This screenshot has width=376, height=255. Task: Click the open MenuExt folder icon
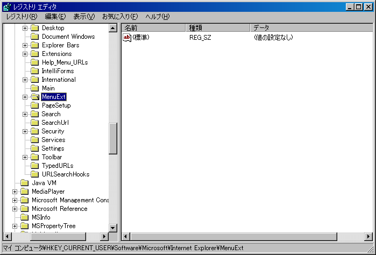tap(35, 97)
